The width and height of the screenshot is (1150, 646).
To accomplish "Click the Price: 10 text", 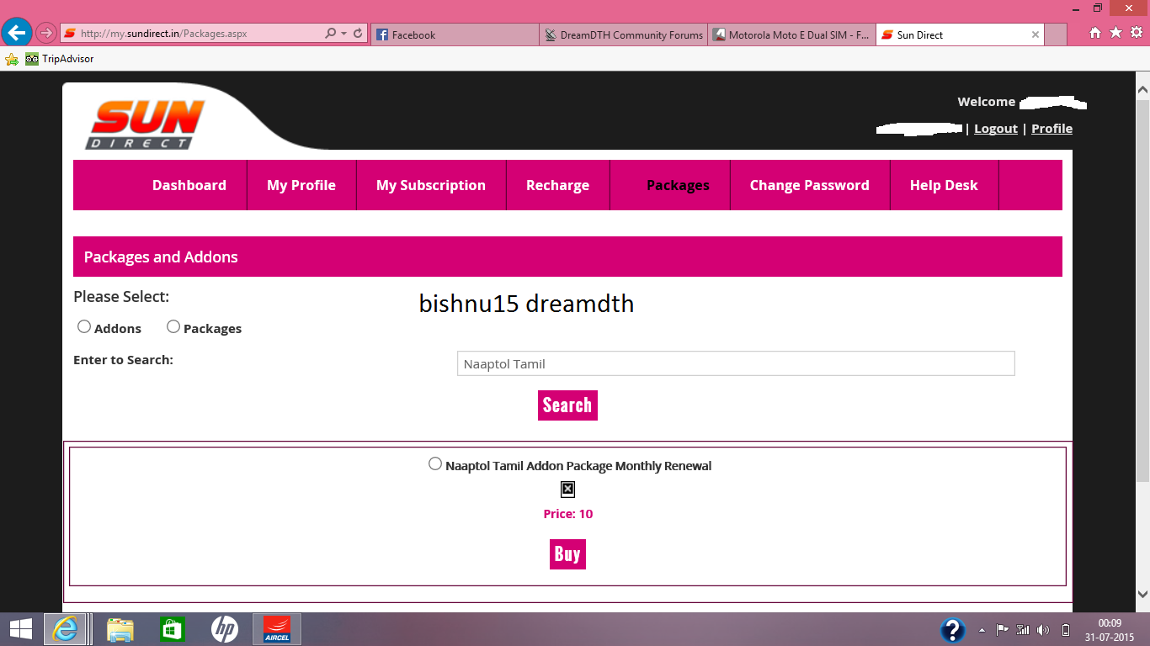I will 568,514.
